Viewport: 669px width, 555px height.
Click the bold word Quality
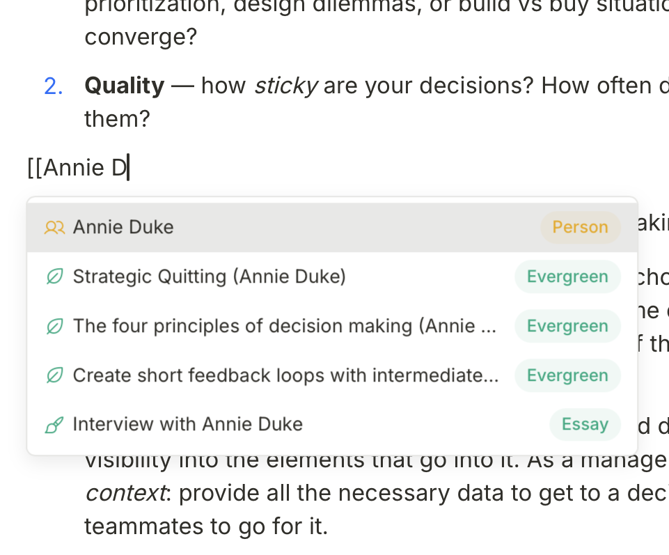point(124,86)
